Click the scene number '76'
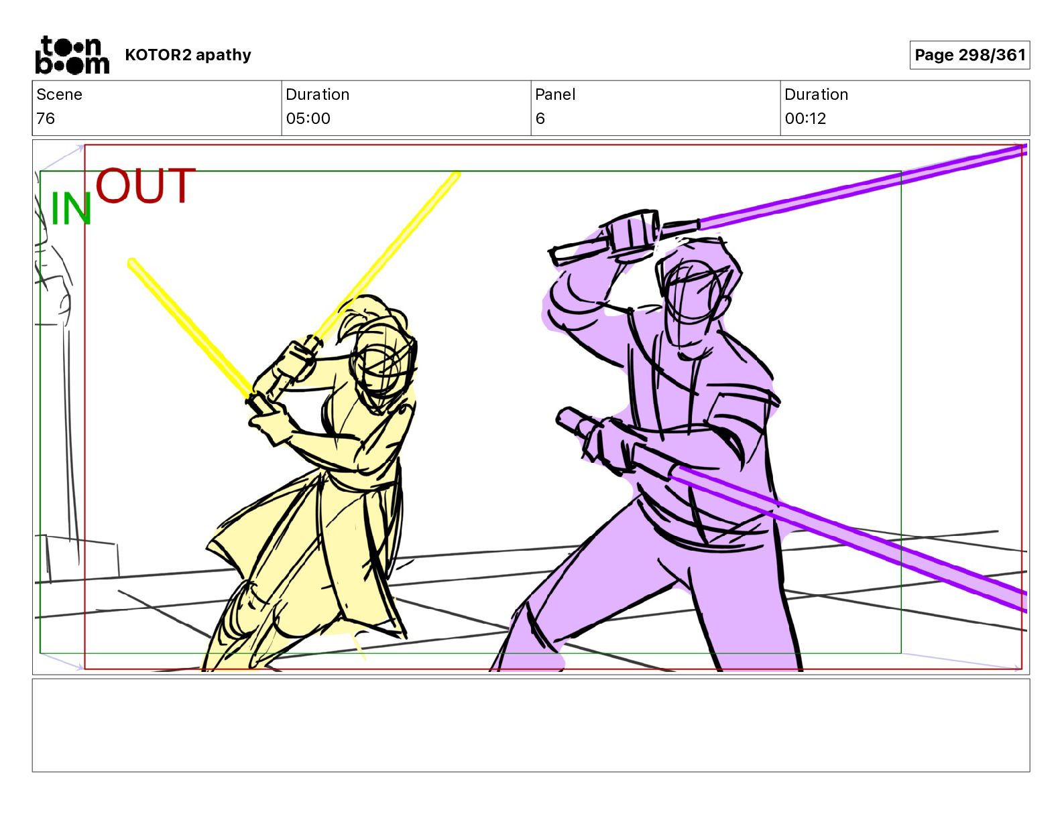1062x820 pixels. (46, 119)
